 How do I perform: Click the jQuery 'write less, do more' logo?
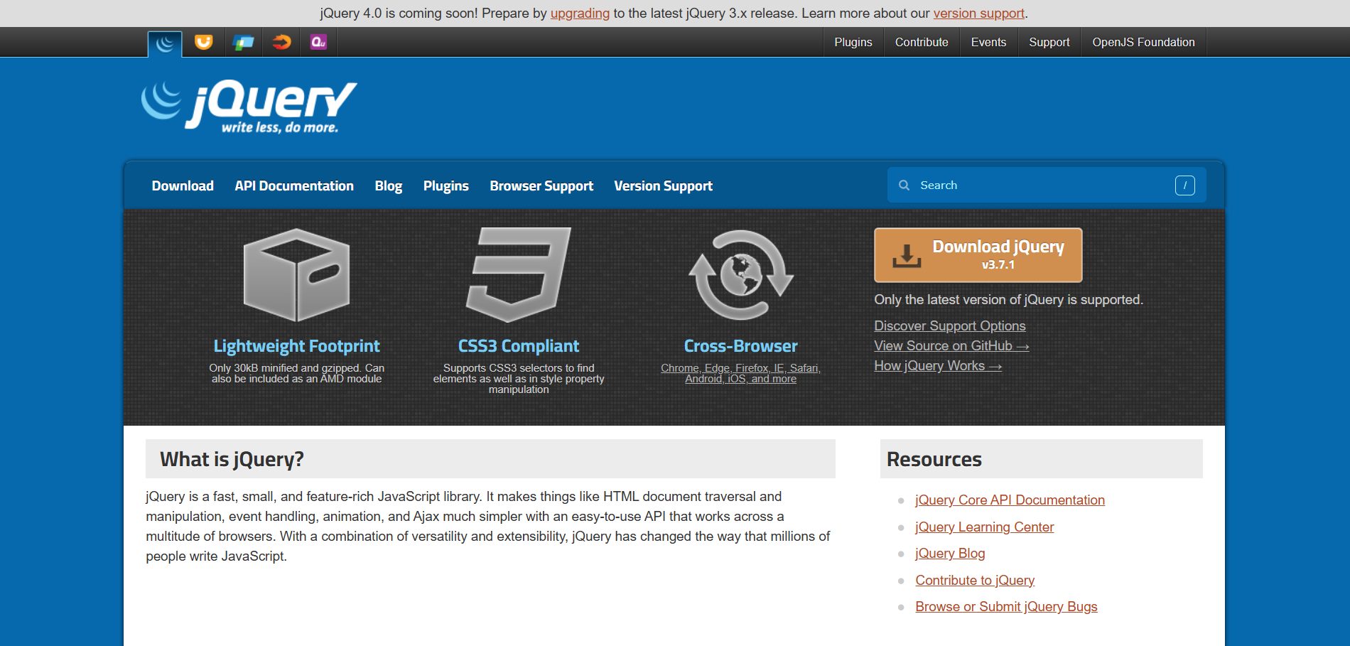click(249, 107)
